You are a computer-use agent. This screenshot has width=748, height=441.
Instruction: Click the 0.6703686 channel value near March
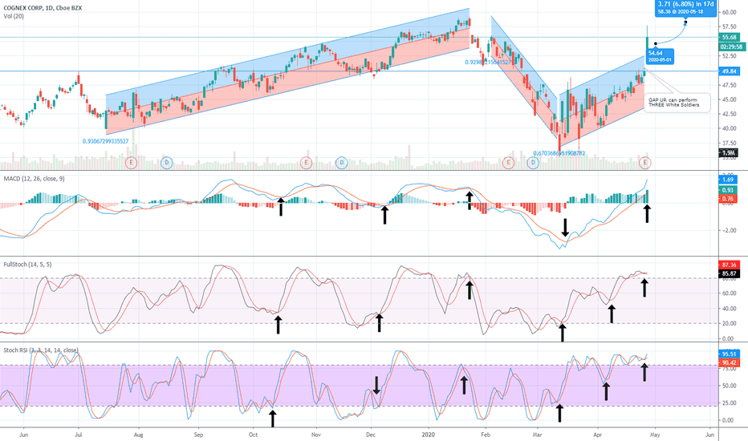(x=559, y=153)
